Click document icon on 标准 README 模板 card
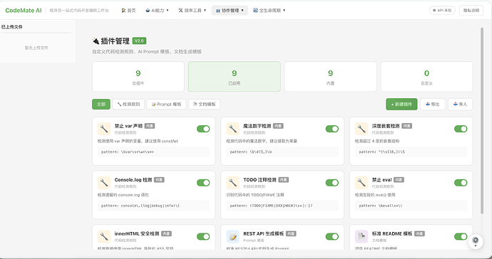This screenshot has height=259, width=492. tap(361, 236)
